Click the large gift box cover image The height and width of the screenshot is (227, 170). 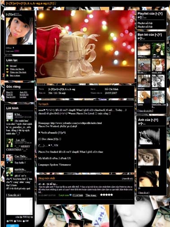click(x=86, y=47)
